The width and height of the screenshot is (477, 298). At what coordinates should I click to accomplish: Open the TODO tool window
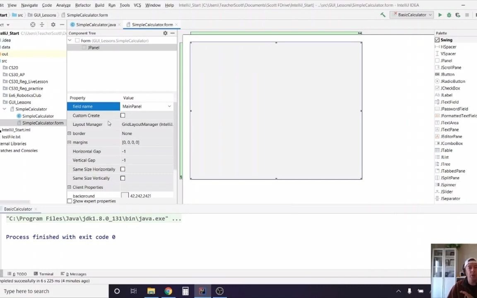pos(17,274)
